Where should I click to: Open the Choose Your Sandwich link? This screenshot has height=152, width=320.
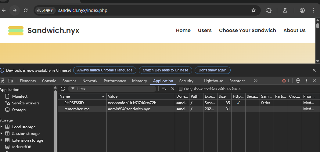[247, 31]
